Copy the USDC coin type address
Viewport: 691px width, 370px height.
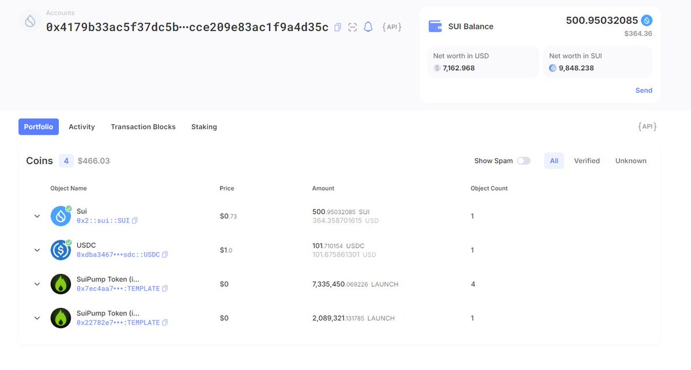point(165,254)
